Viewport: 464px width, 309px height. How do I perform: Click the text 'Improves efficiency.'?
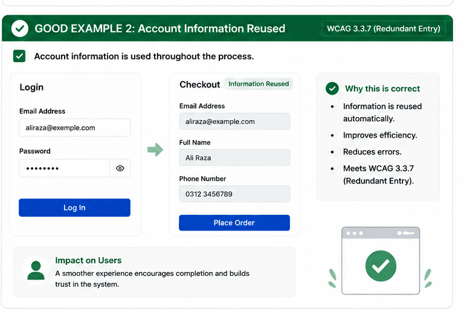click(x=380, y=135)
